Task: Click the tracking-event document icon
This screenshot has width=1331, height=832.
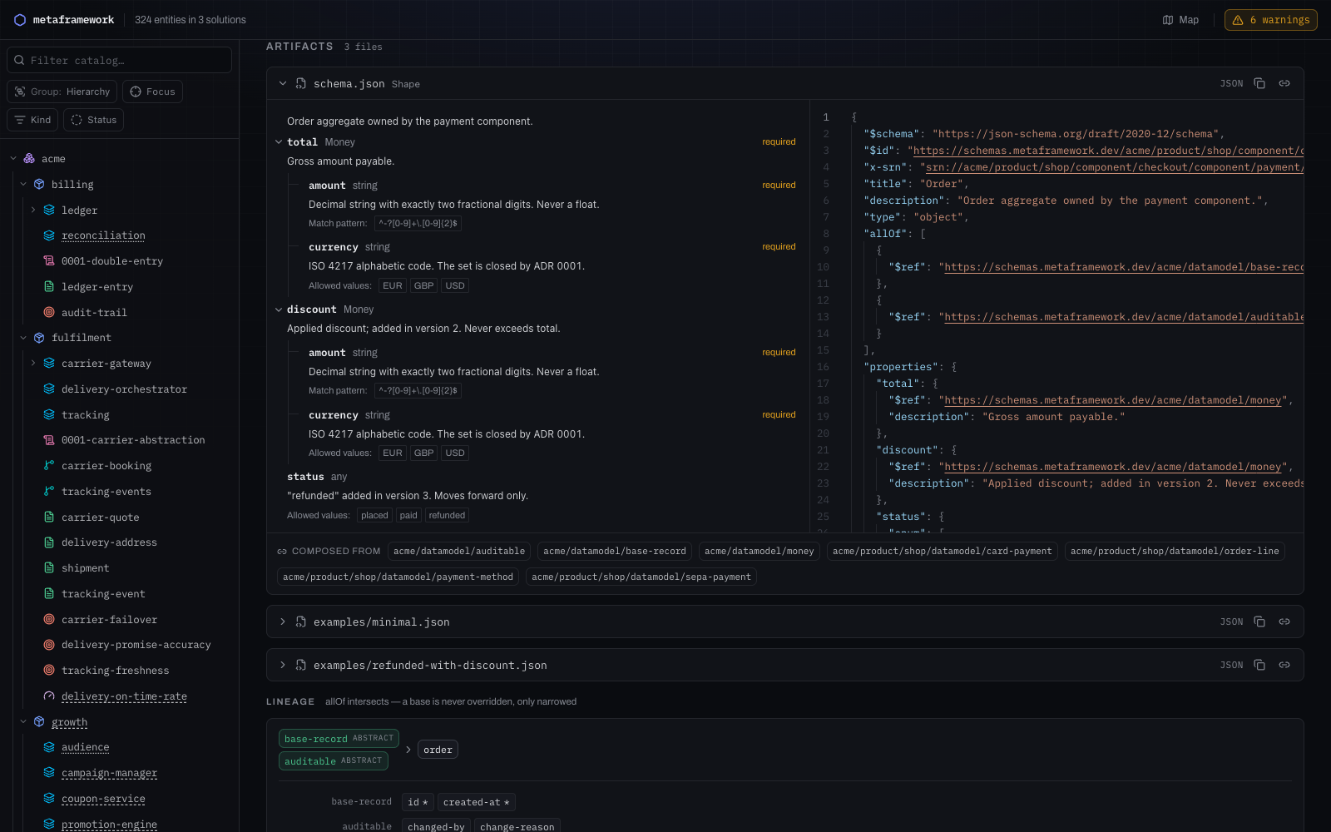Action: pos(49,594)
